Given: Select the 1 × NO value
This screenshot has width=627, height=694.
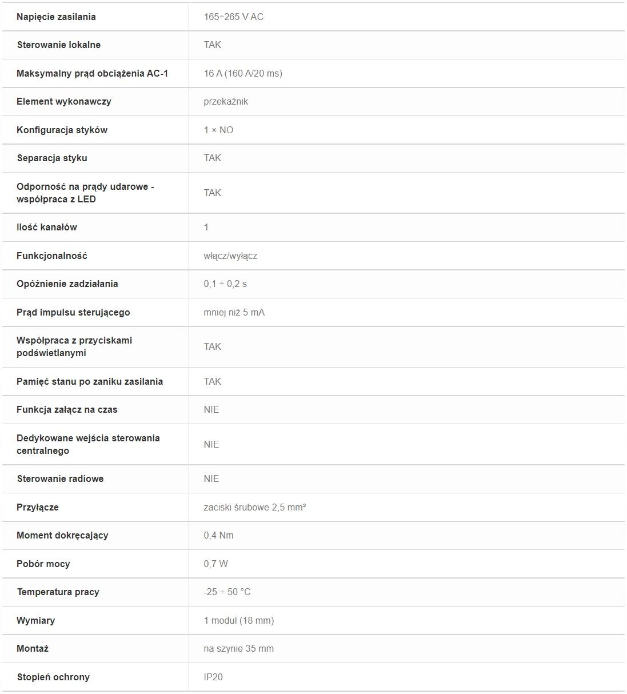Looking at the screenshot, I should [218, 130].
